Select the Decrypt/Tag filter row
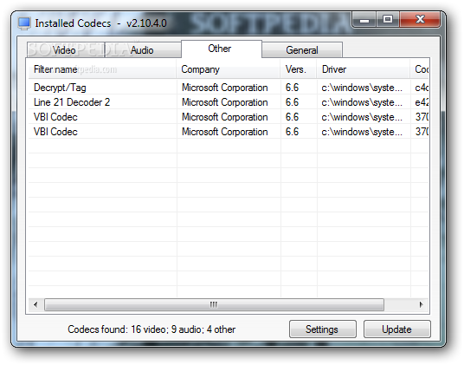 (229, 88)
